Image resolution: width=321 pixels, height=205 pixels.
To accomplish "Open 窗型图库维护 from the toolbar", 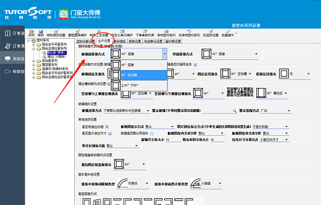I will point(78,33).
